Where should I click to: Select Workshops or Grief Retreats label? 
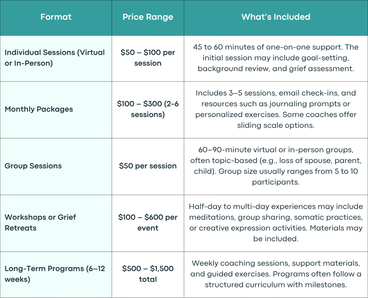(40, 223)
